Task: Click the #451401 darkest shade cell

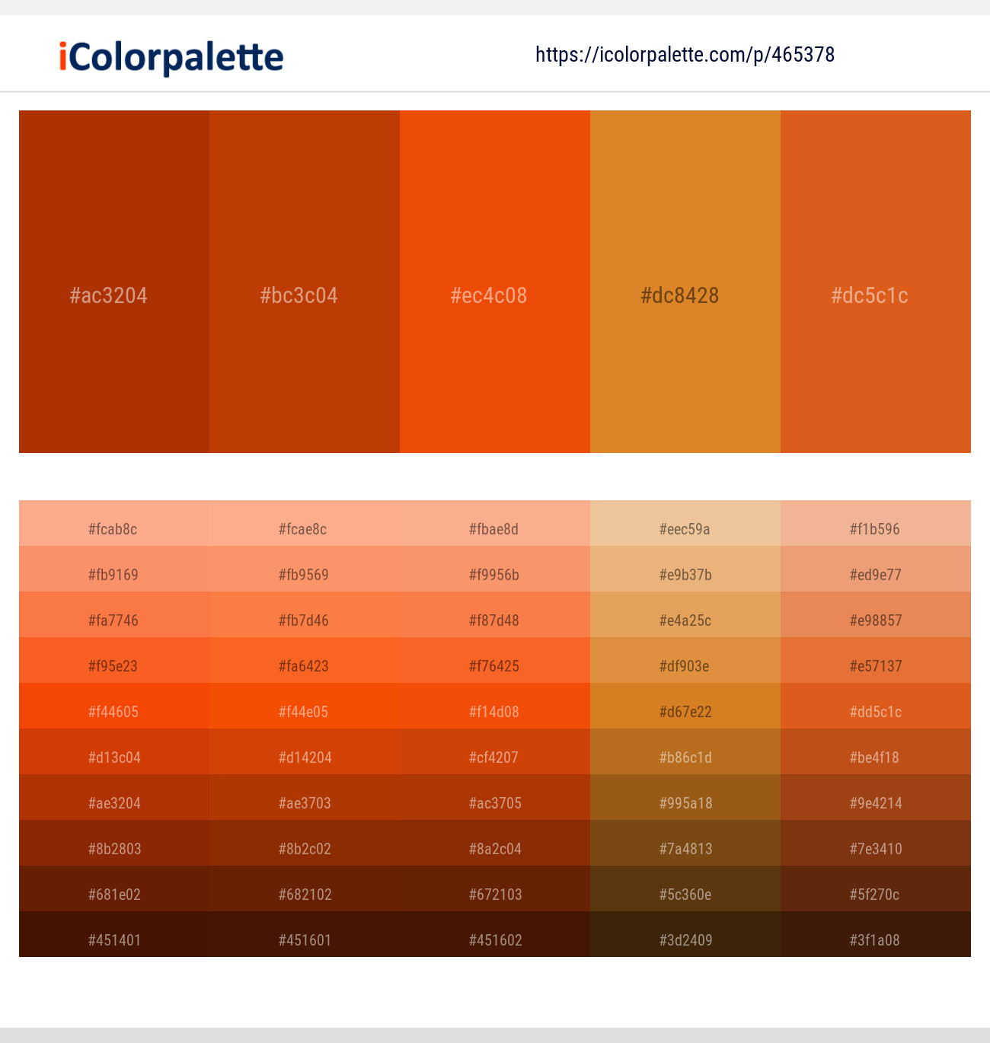Action: point(114,934)
